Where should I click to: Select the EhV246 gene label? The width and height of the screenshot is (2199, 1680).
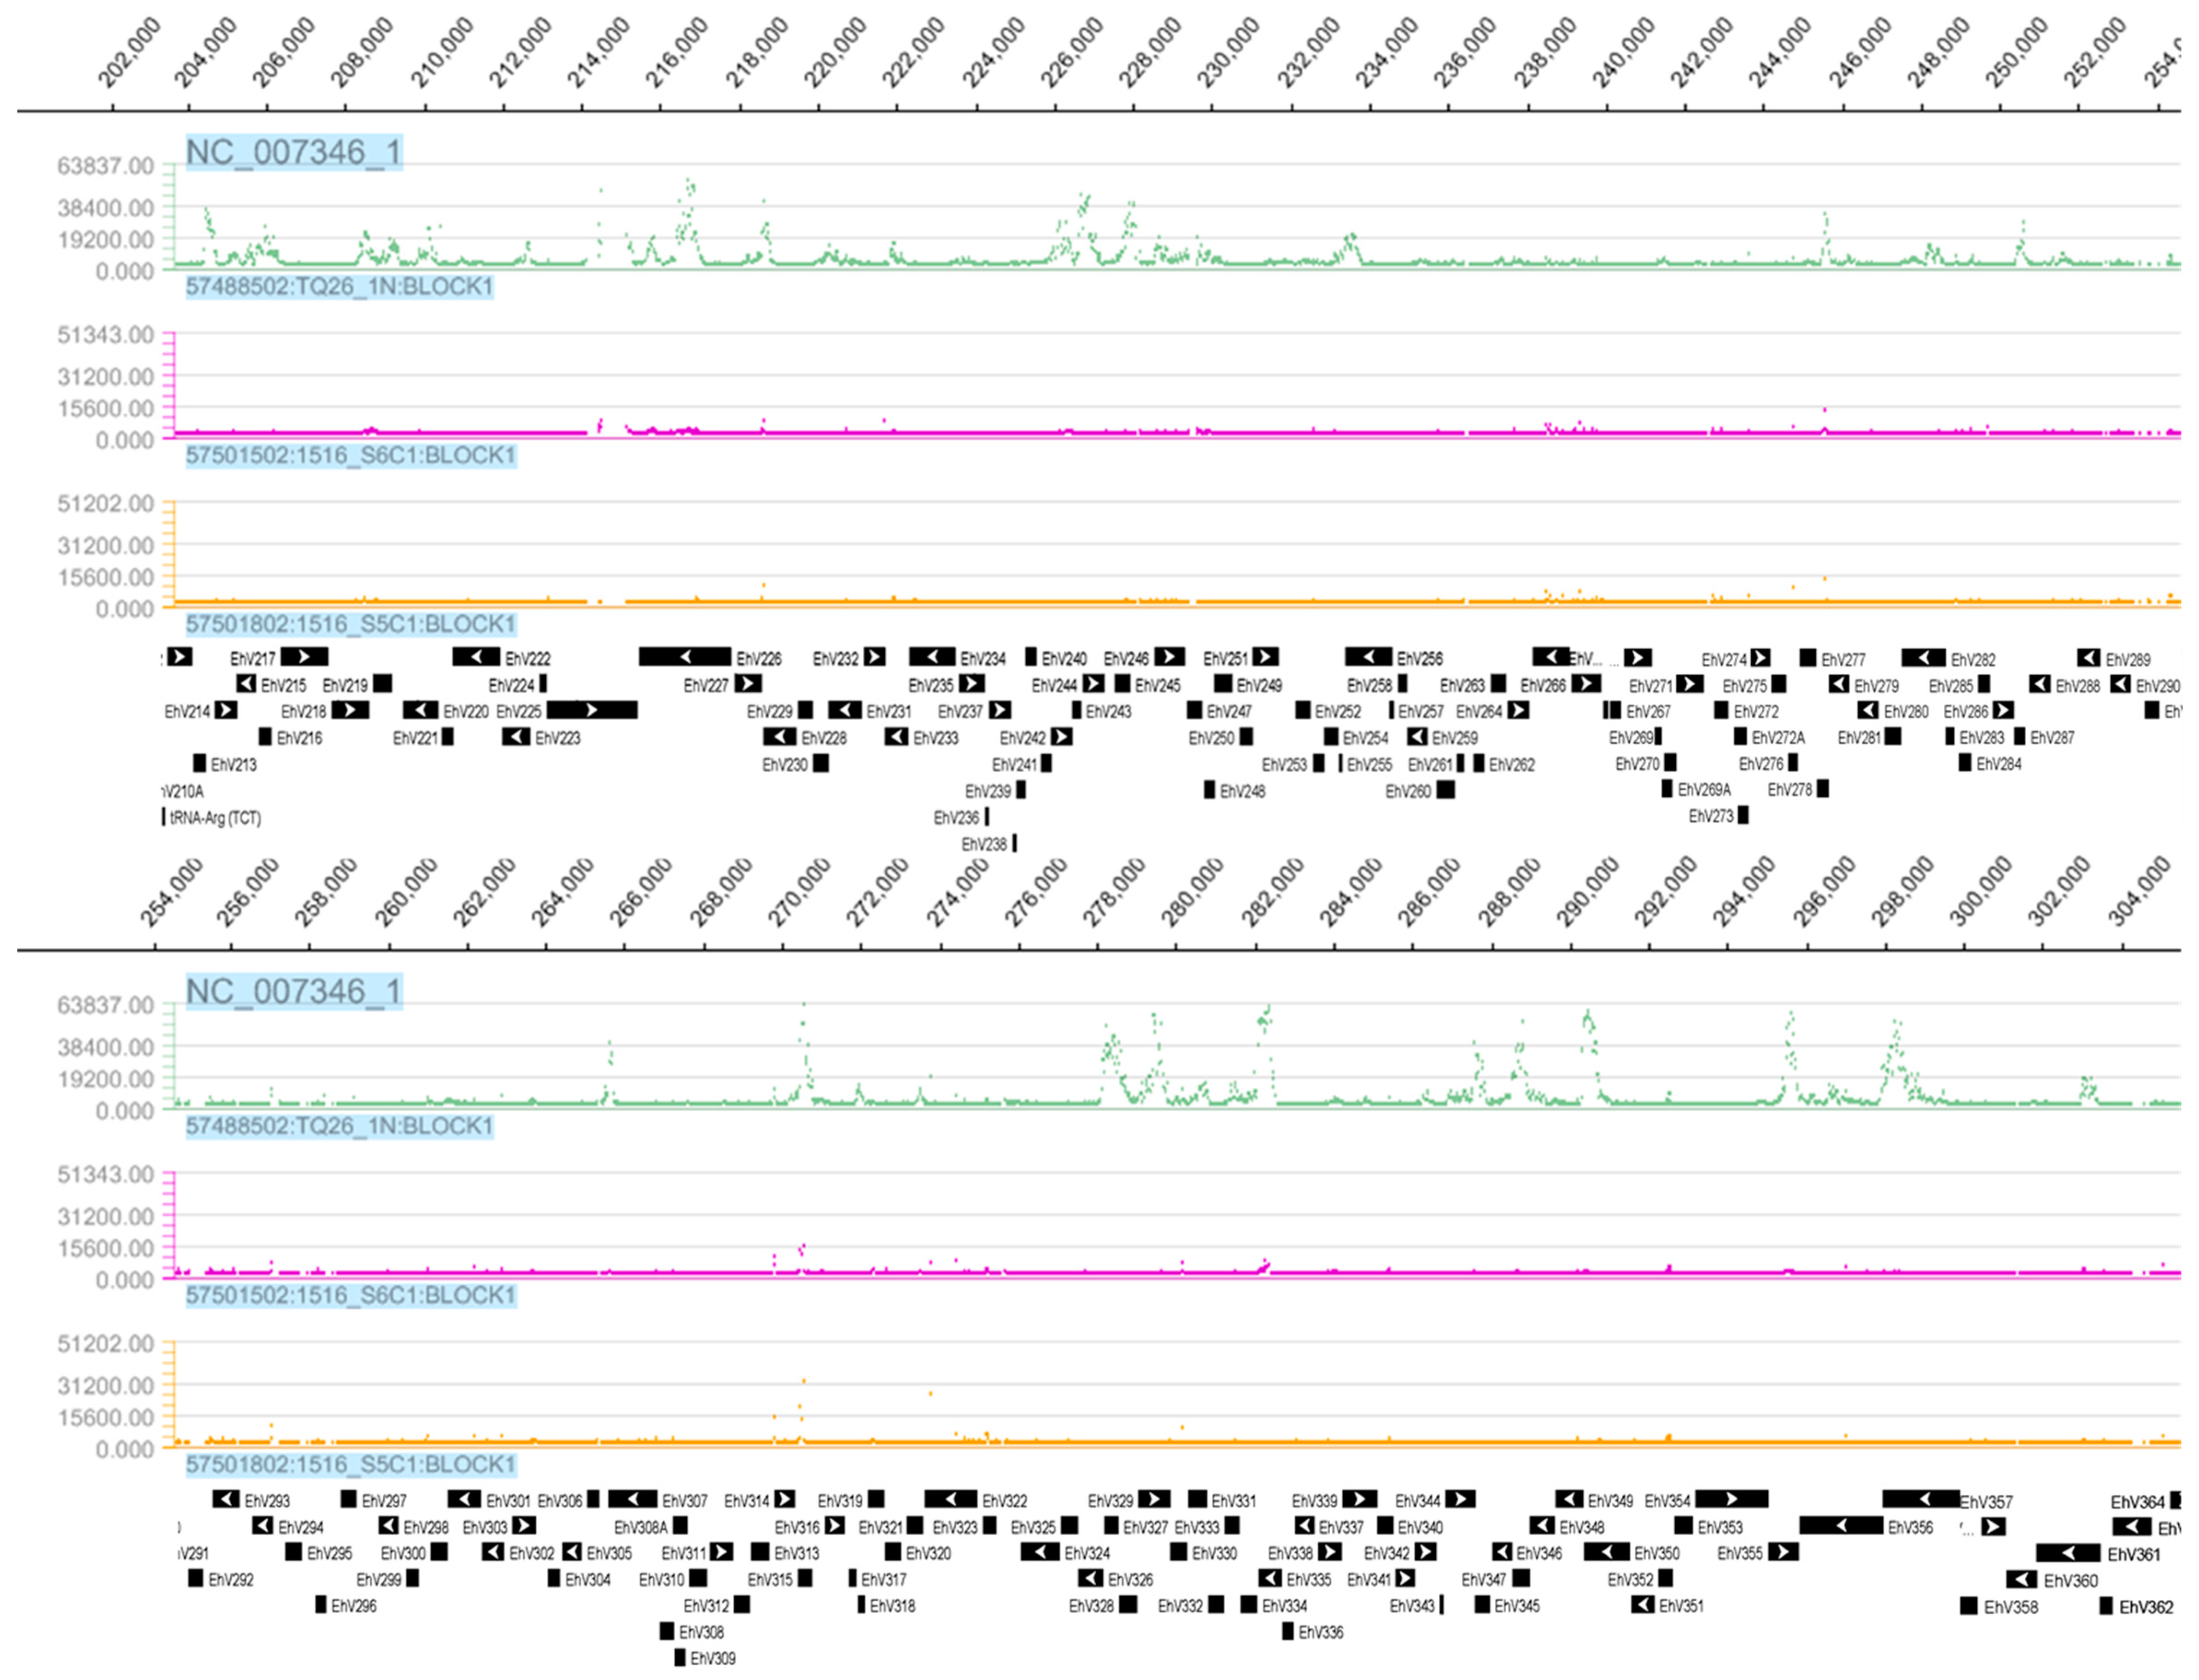(1126, 659)
